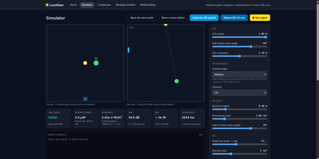Click the Run agent button

[260, 18]
